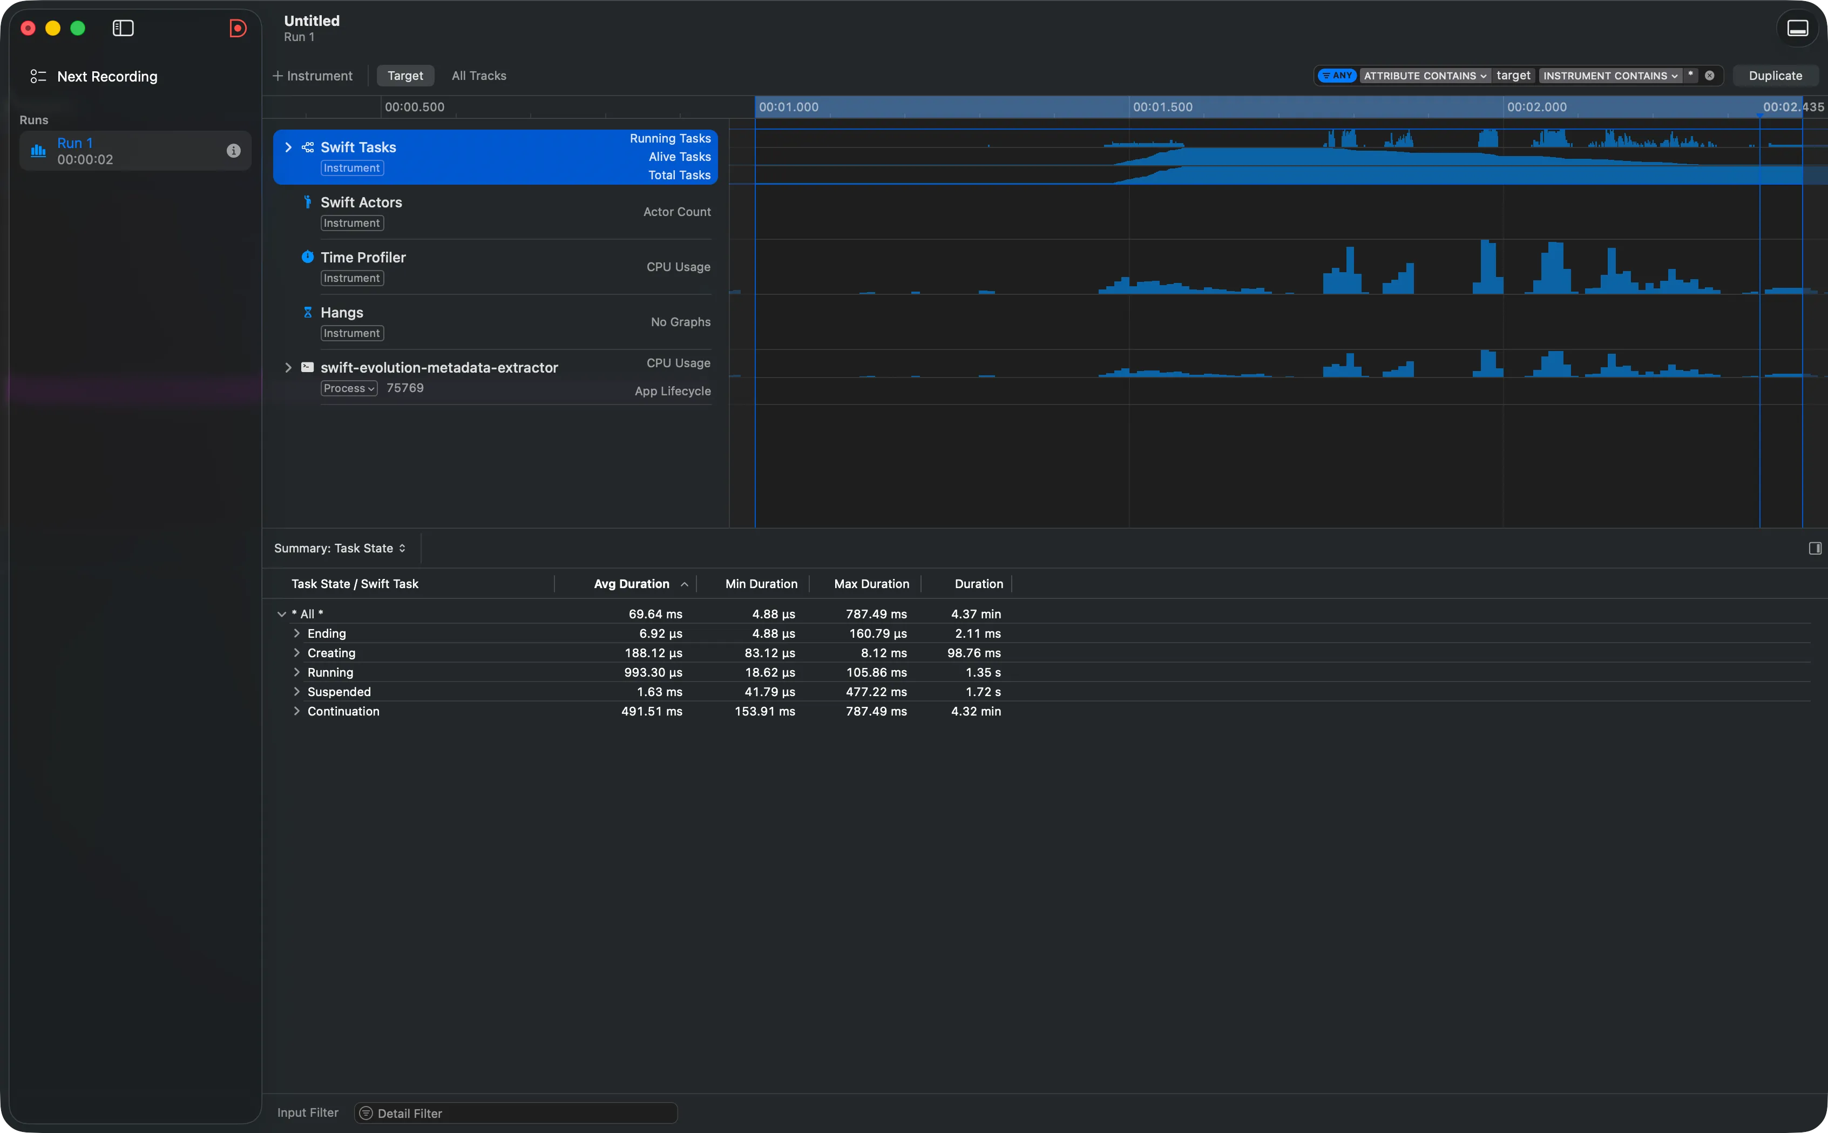This screenshot has width=1828, height=1133.
Task: Select the Target tab
Action: 405,76
